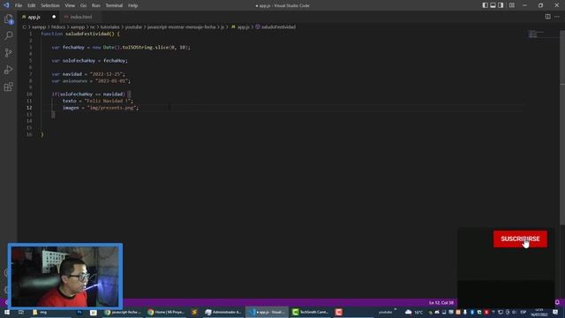
Task: Click the code minimap preview
Action: [535, 34]
